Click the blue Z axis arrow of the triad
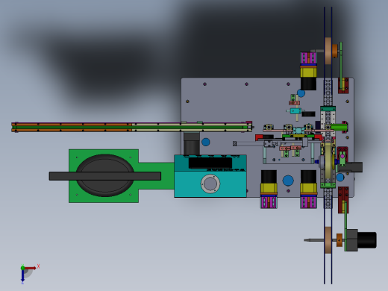Screen dimensions: 388x291 22,275
